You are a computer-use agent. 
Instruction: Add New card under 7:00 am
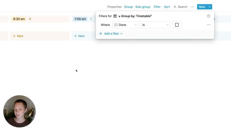(x=79, y=36)
